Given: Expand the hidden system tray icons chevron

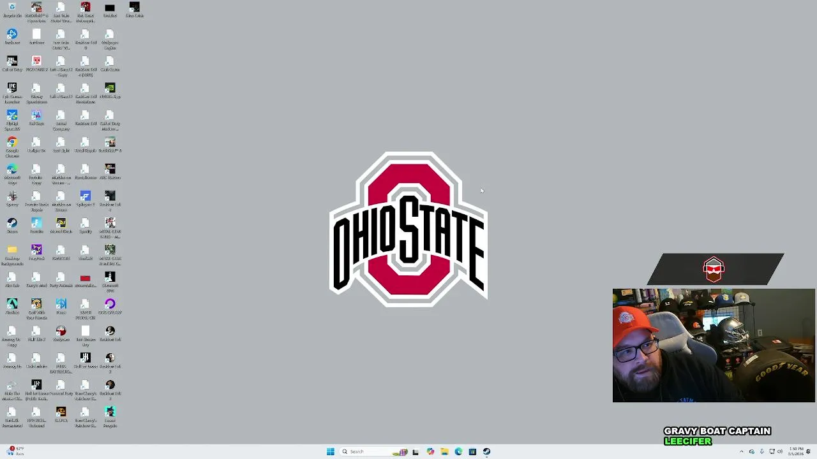Looking at the screenshot, I should (x=742, y=451).
